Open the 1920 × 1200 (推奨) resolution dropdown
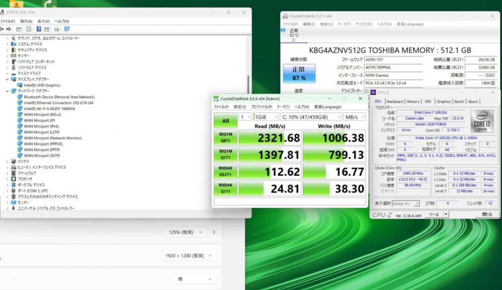The height and width of the screenshot is (290, 502). pos(189,255)
